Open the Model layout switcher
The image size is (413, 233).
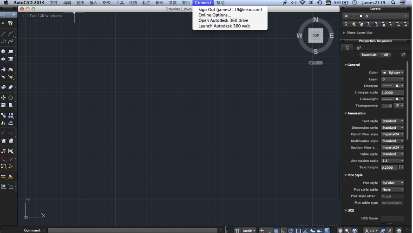click(x=249, y=231)
